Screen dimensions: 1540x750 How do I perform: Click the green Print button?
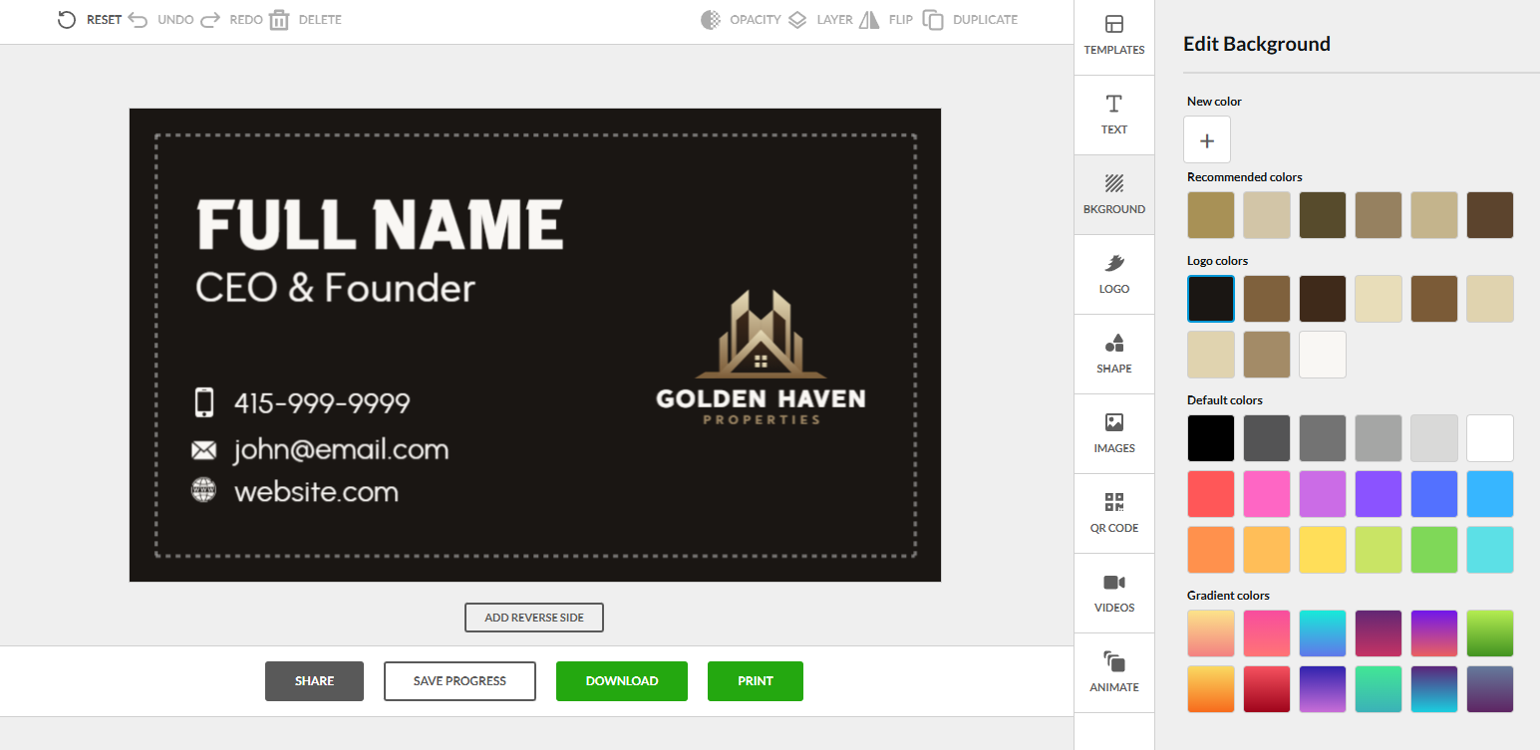(x=756, y=681)
